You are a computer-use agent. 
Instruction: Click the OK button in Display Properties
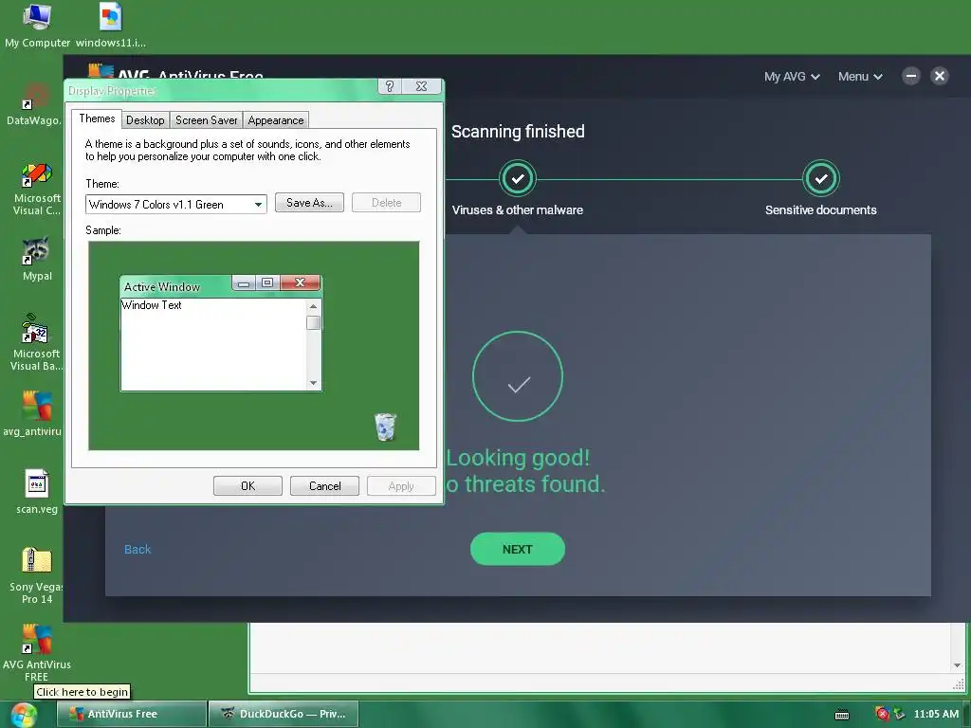(247, 486)
